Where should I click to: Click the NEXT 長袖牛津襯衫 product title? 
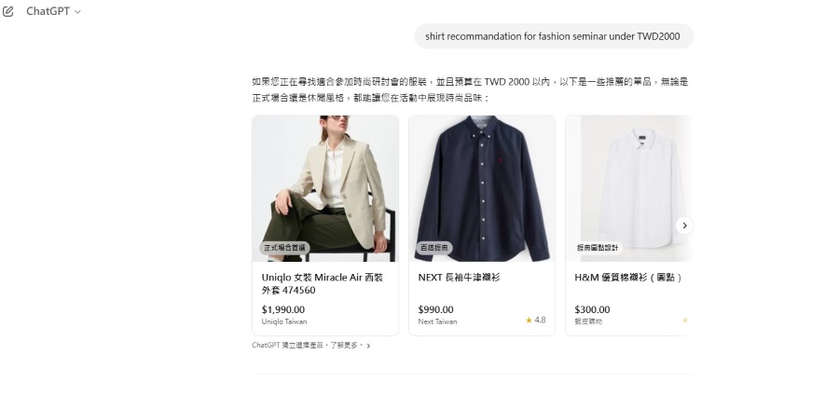(x=459, y=277)
